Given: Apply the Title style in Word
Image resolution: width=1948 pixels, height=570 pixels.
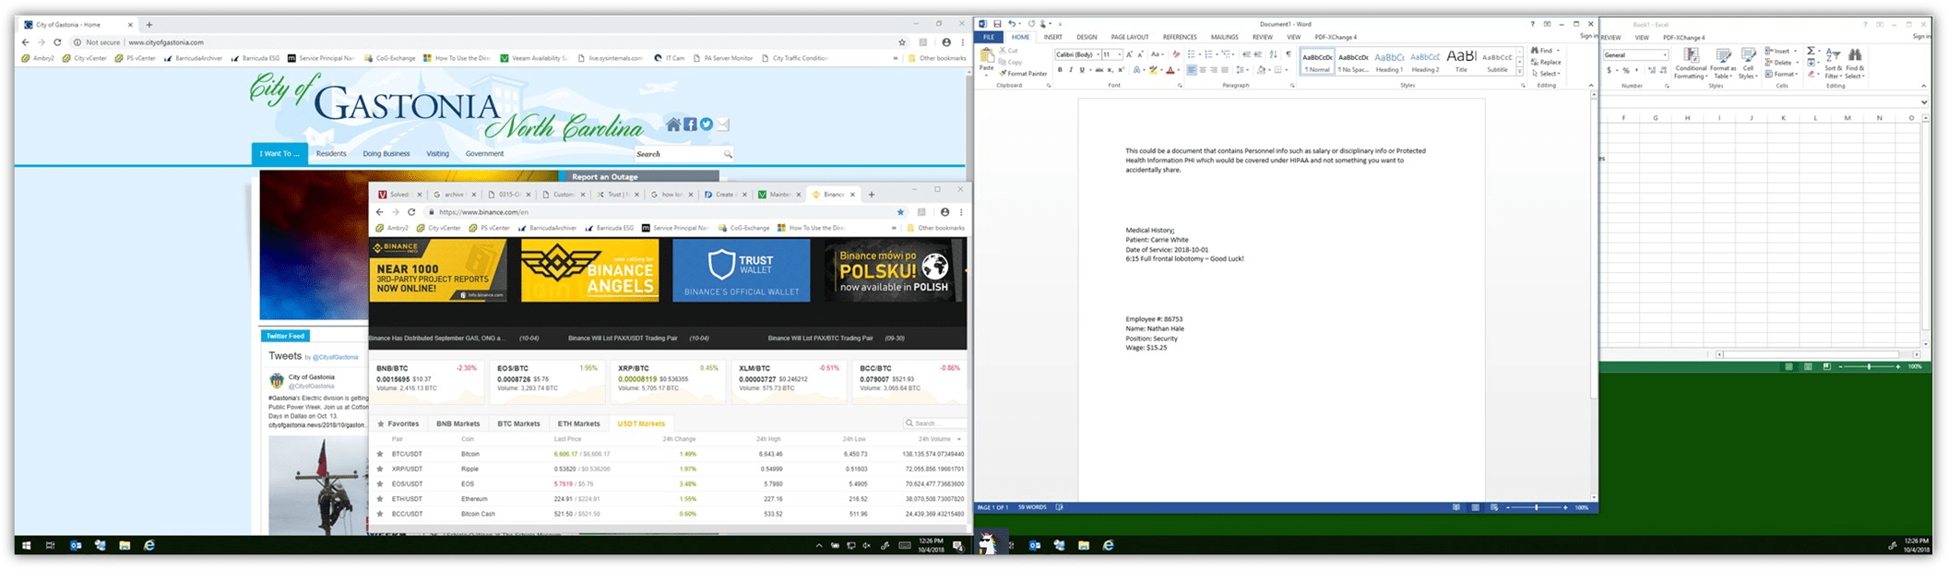Looking at the screenshot, I should coord(1461,62).
